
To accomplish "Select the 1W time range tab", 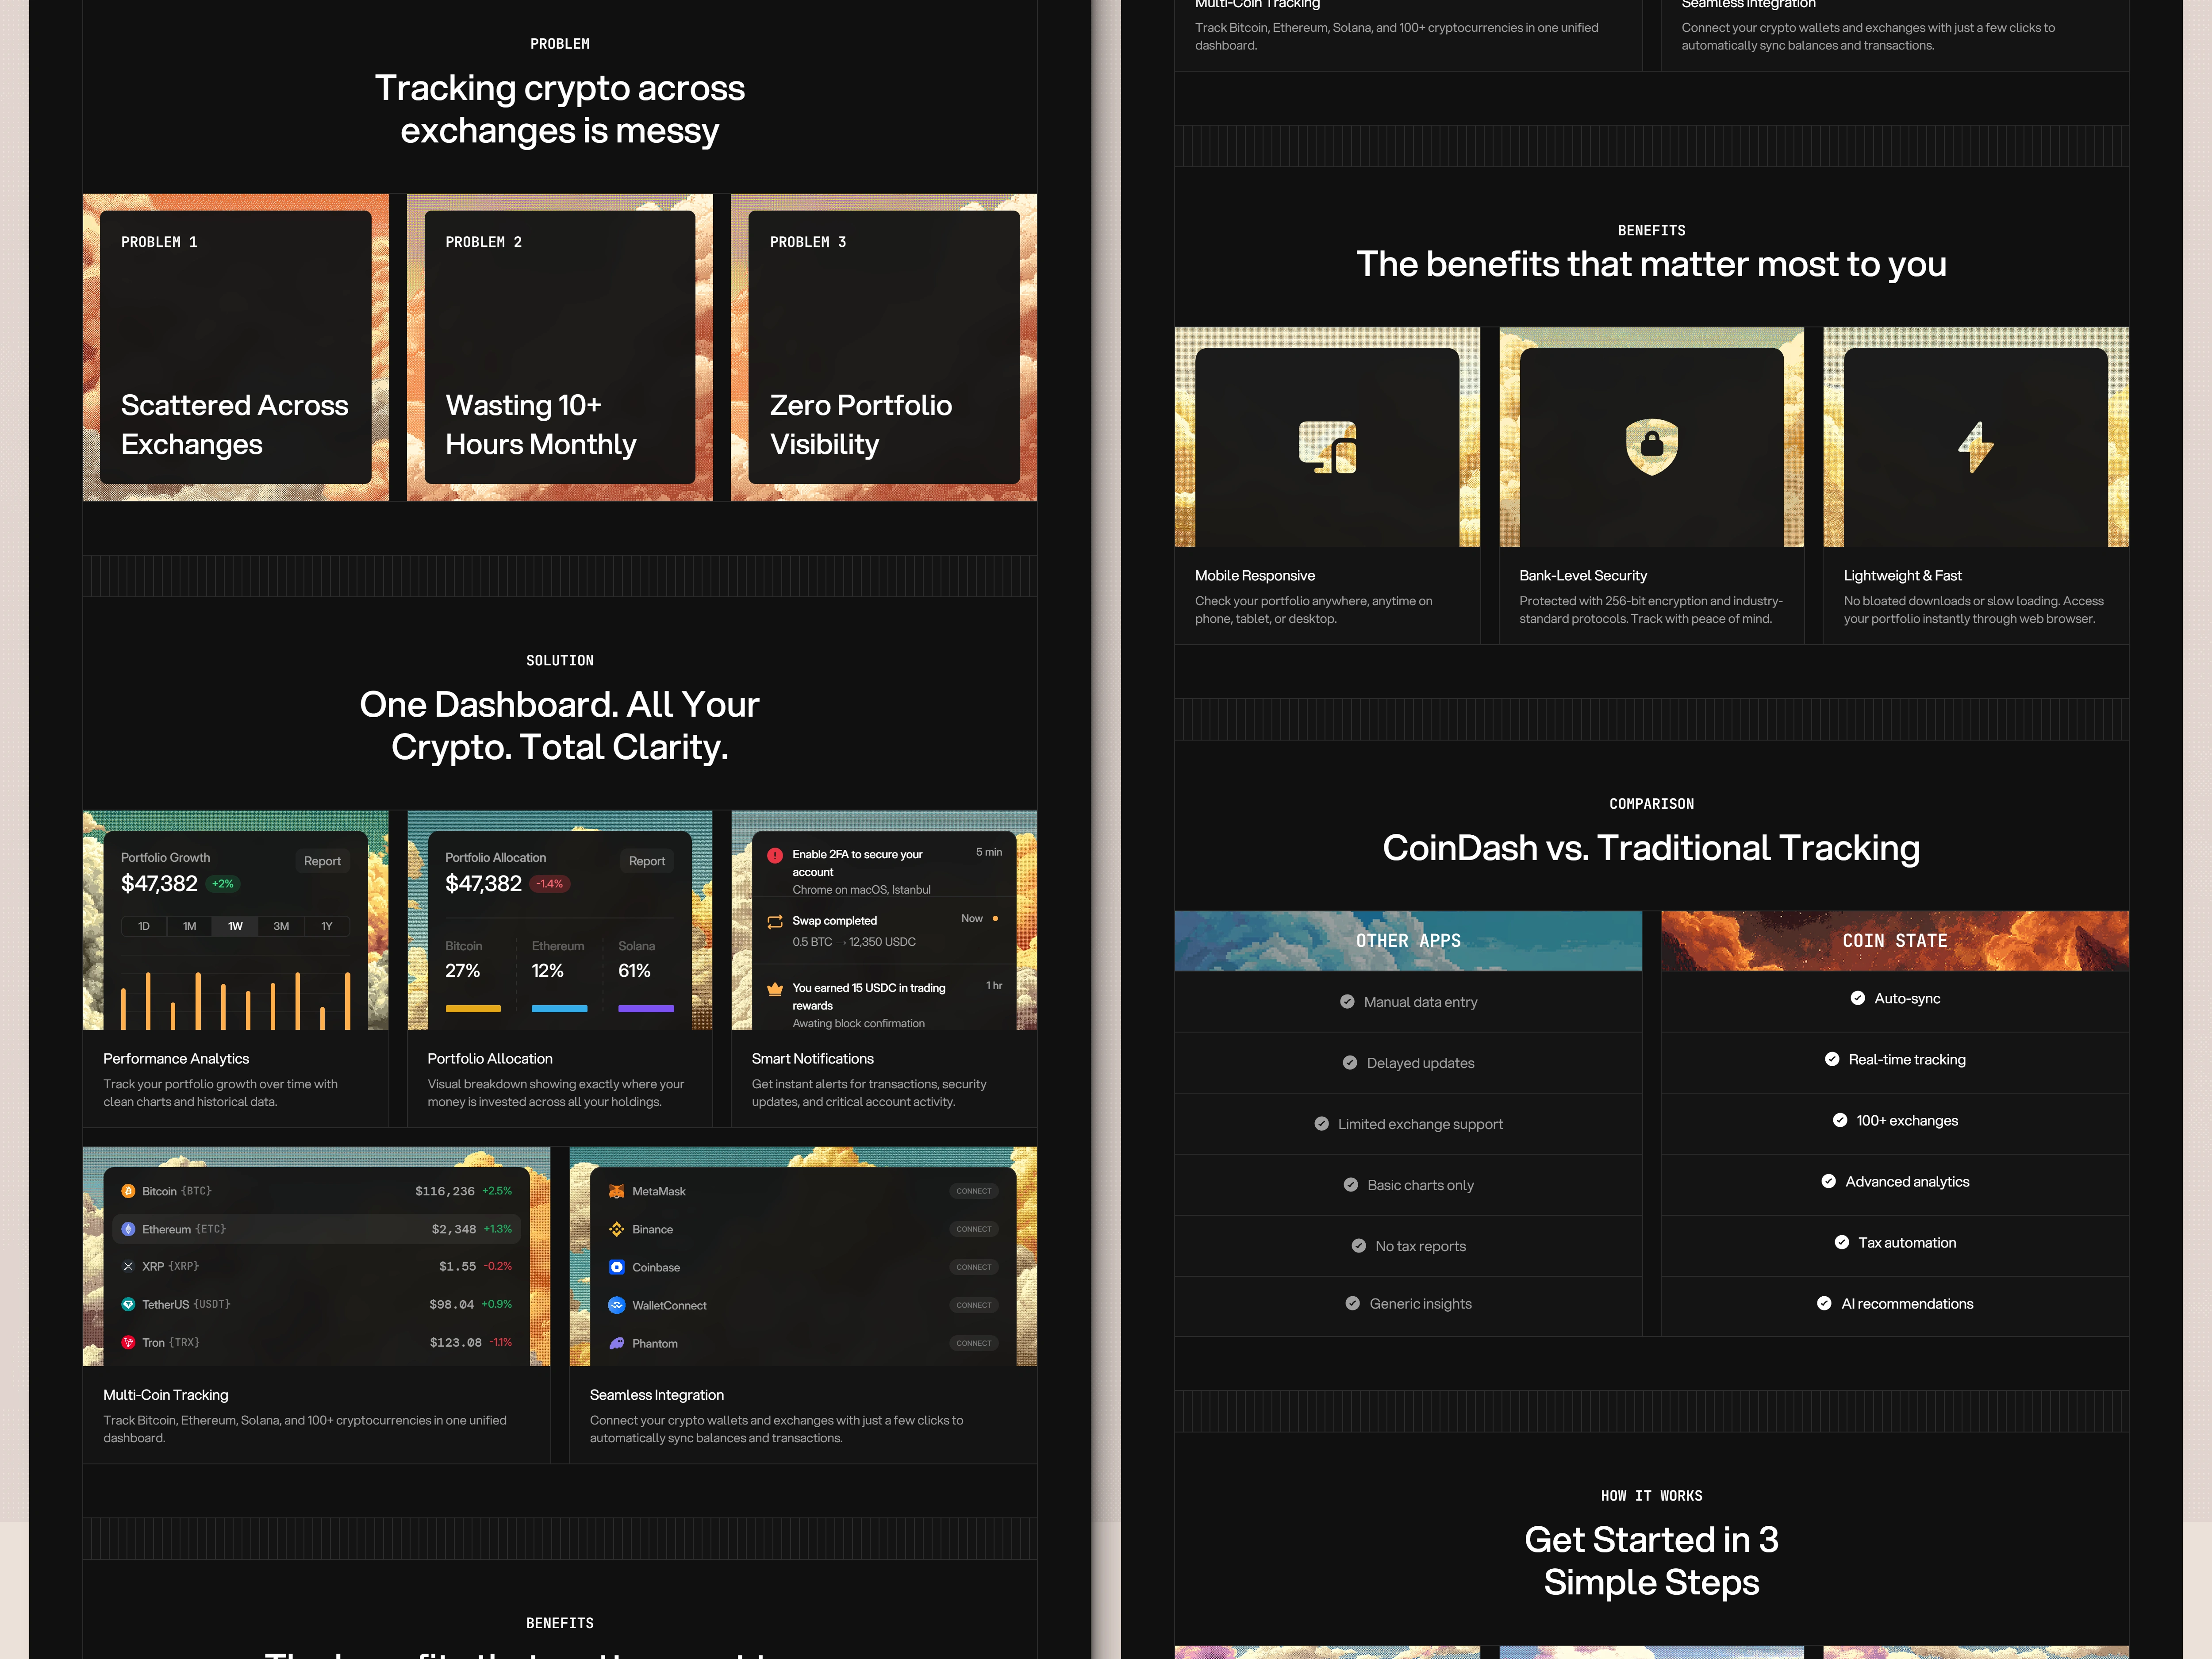I will tap(235, 926).
